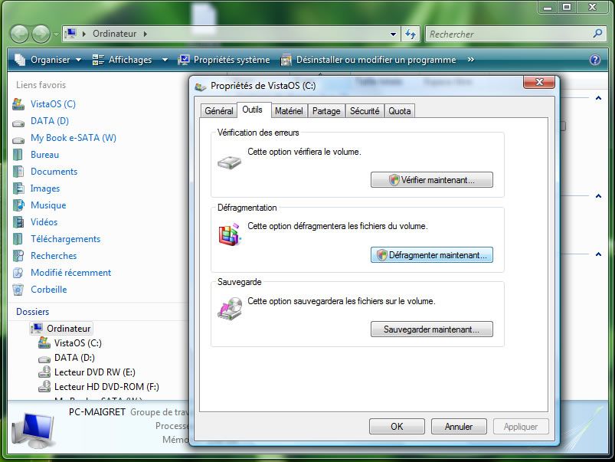
Task: Click the refresh icon beside the address bar
Action: (411, 34)
